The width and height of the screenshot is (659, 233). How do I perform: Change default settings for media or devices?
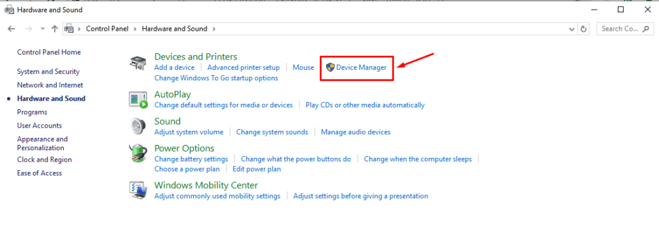tap(223, 105)
